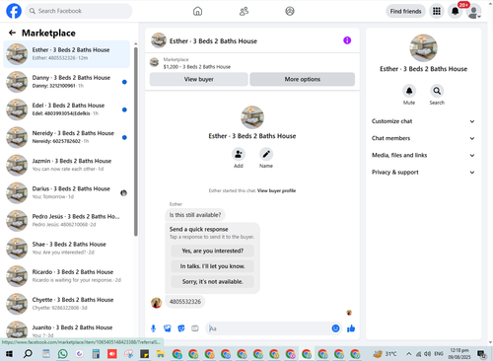Viewport: 493px width, 361px height.
Task: Click the message 'Is this still available?'
Action: click(195, 215)
